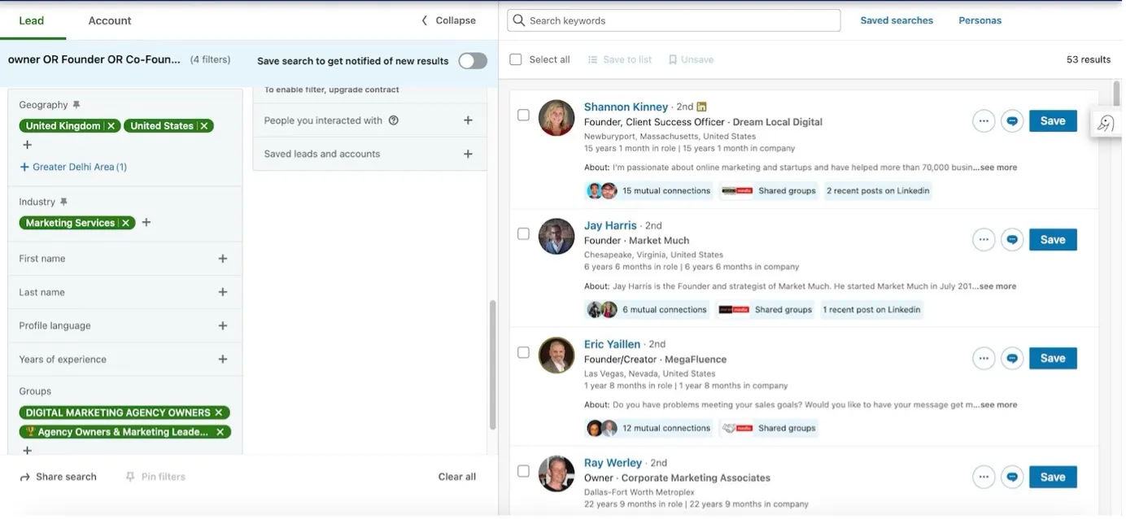The image size is (1126, 519).
Task: Collapse the filter panel
Action: [448, 20]
